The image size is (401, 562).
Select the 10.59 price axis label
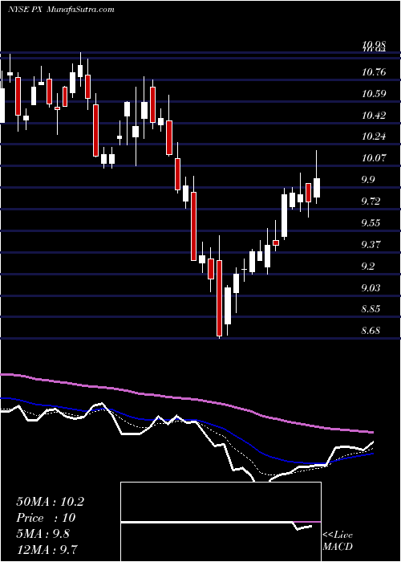[374, 94]
